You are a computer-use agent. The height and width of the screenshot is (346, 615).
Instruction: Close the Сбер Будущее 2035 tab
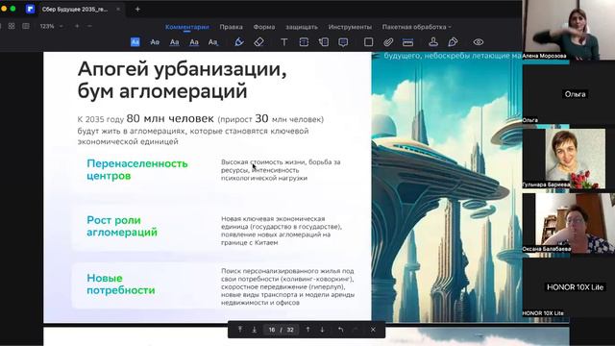coord(118,9)
